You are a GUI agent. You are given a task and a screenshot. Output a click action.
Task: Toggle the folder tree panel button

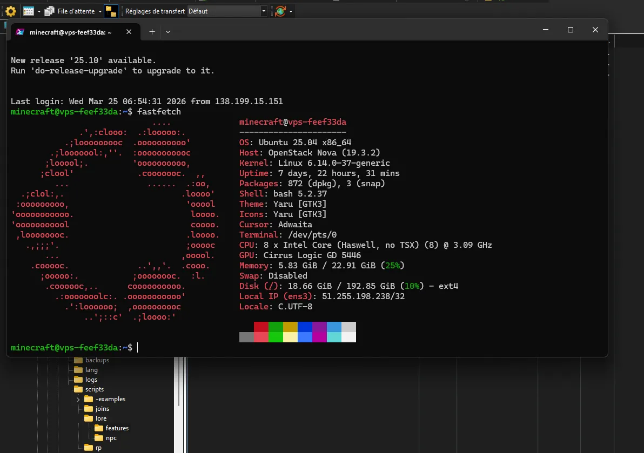pos(111,11)
